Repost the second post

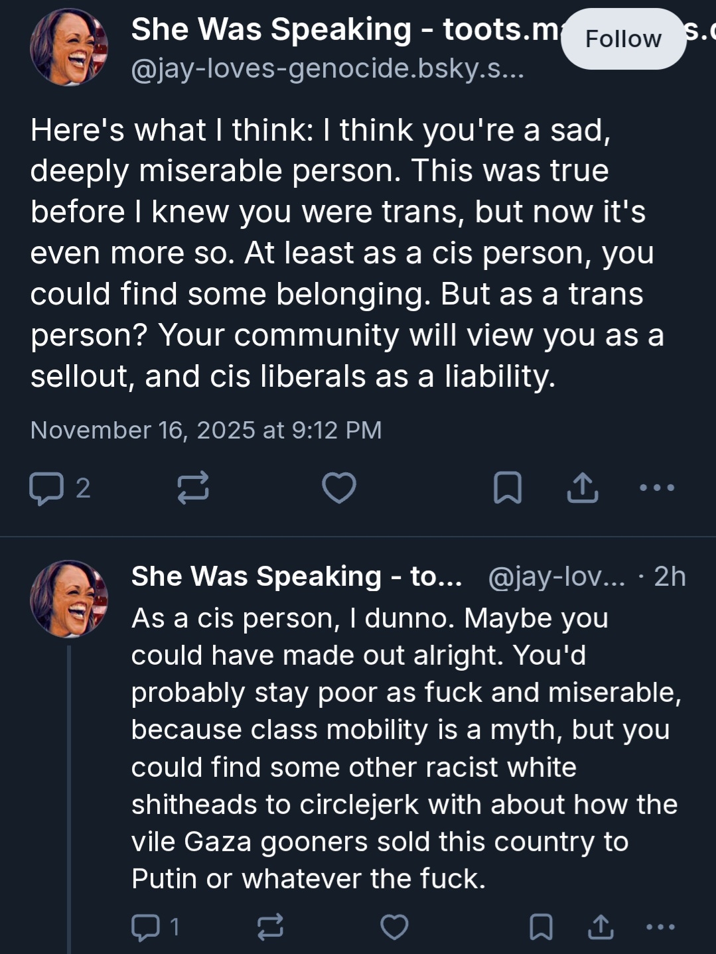(x=270, y=927)
